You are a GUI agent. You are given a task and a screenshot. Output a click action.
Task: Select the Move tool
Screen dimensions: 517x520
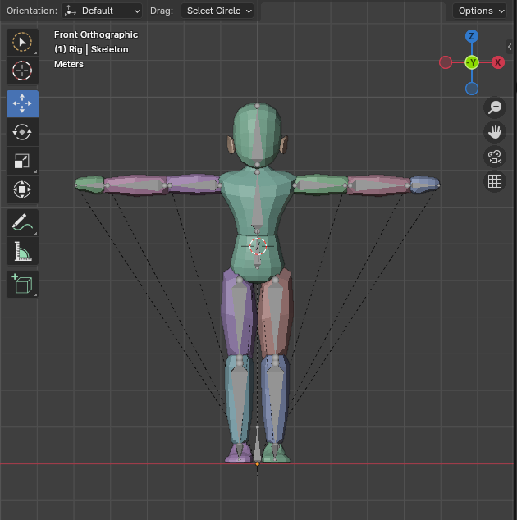[22, 103]
